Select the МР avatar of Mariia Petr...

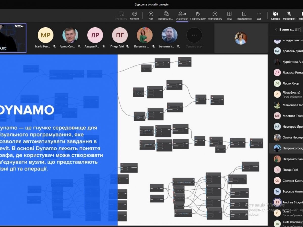click(45, 35)
